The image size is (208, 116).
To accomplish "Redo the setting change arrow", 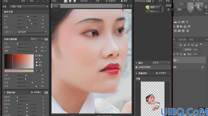I will (x=43, y=1).
